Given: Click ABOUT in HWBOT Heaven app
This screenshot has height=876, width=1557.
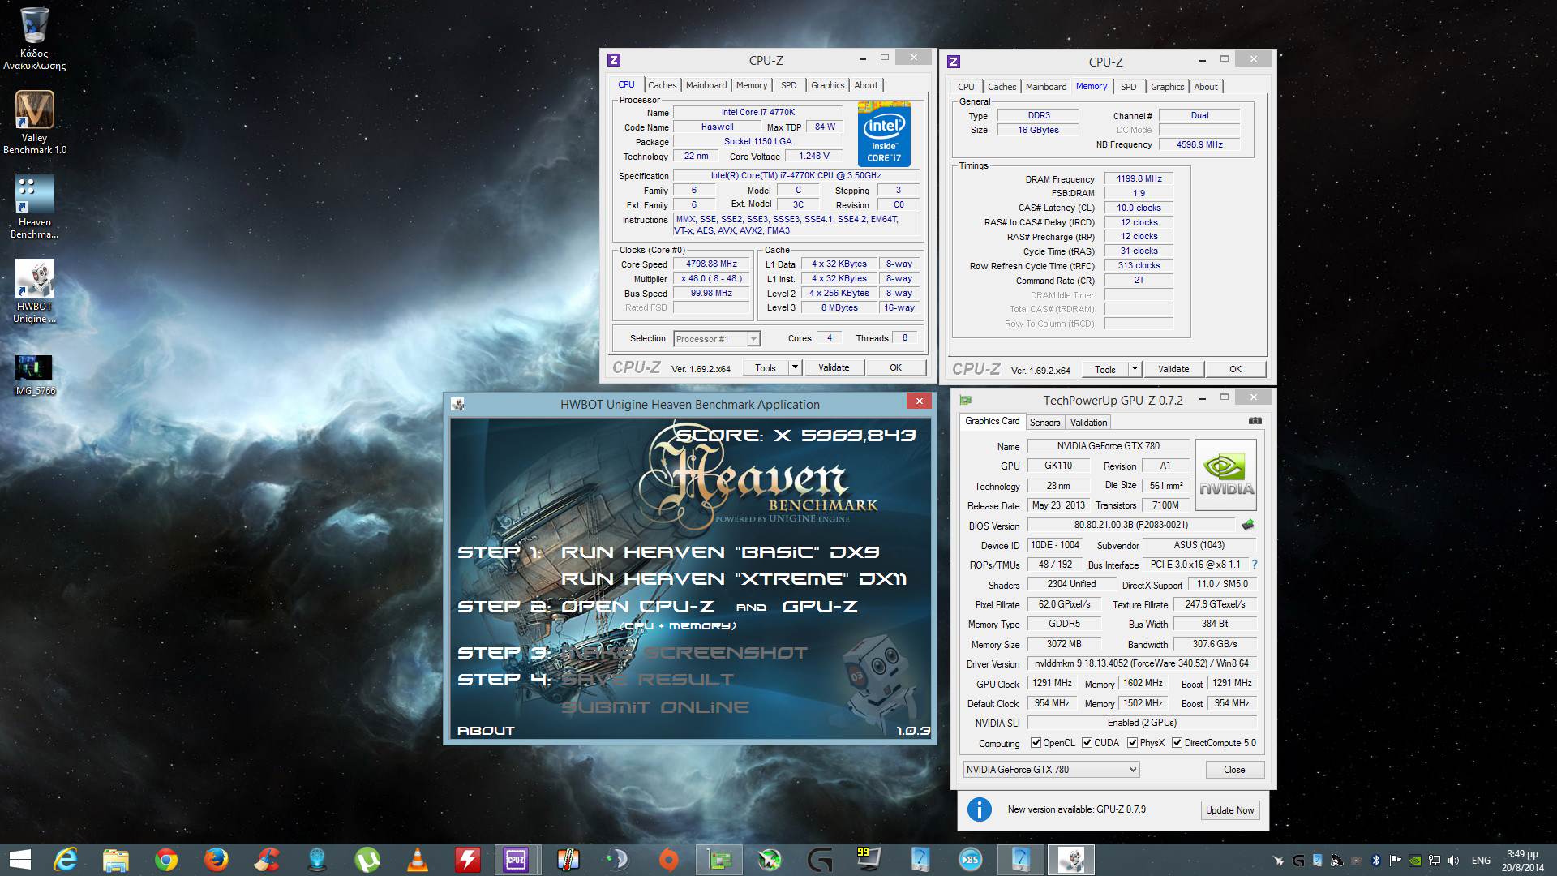Looking at the screenshot, I should point(486,731).
